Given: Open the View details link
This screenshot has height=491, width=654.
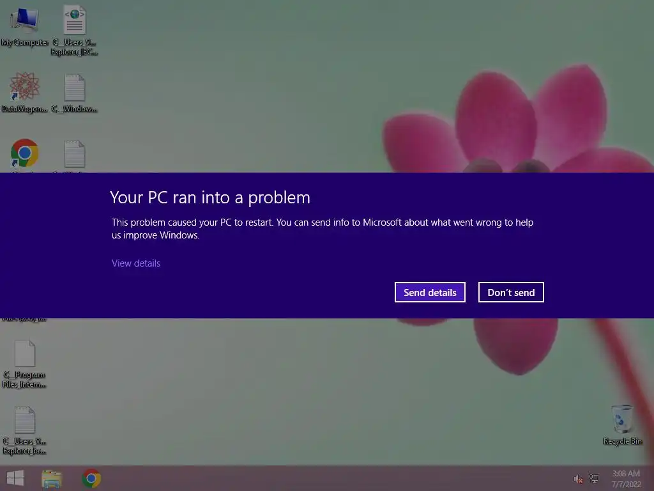Looking at the screenshot, I should coord(136,263).
